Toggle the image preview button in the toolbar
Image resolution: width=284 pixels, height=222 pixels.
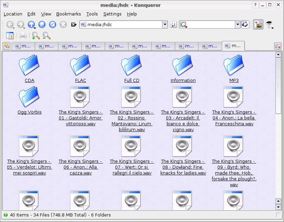tap(258, 24)
